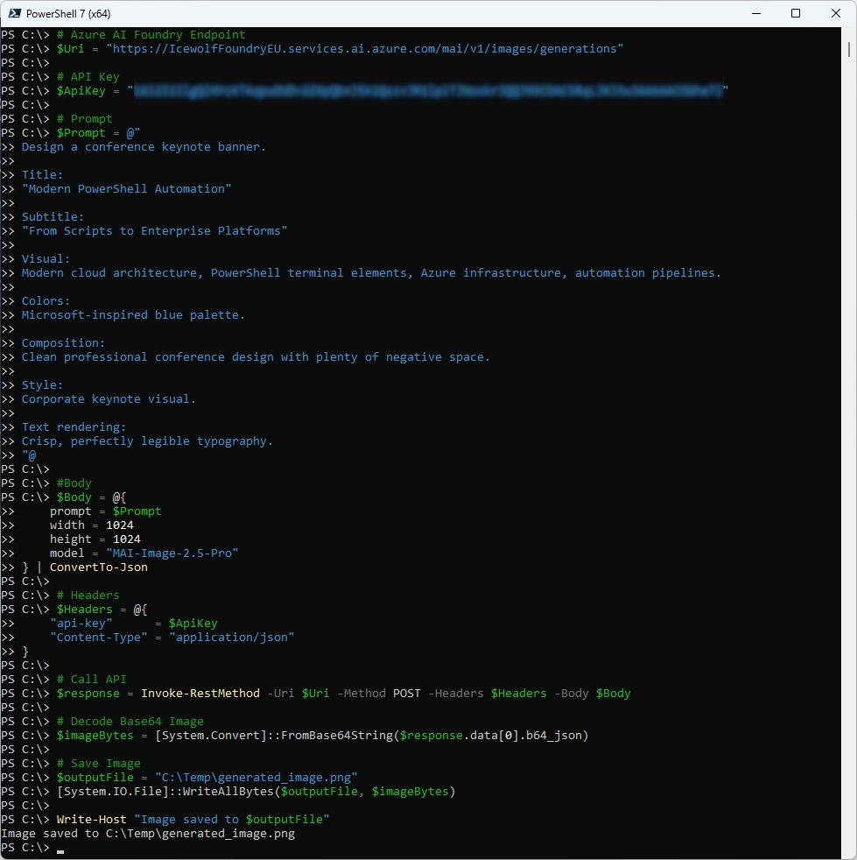857x860 pixels.
Task: Click the '"Content-Type"' header name
Action: pos(99,638)
